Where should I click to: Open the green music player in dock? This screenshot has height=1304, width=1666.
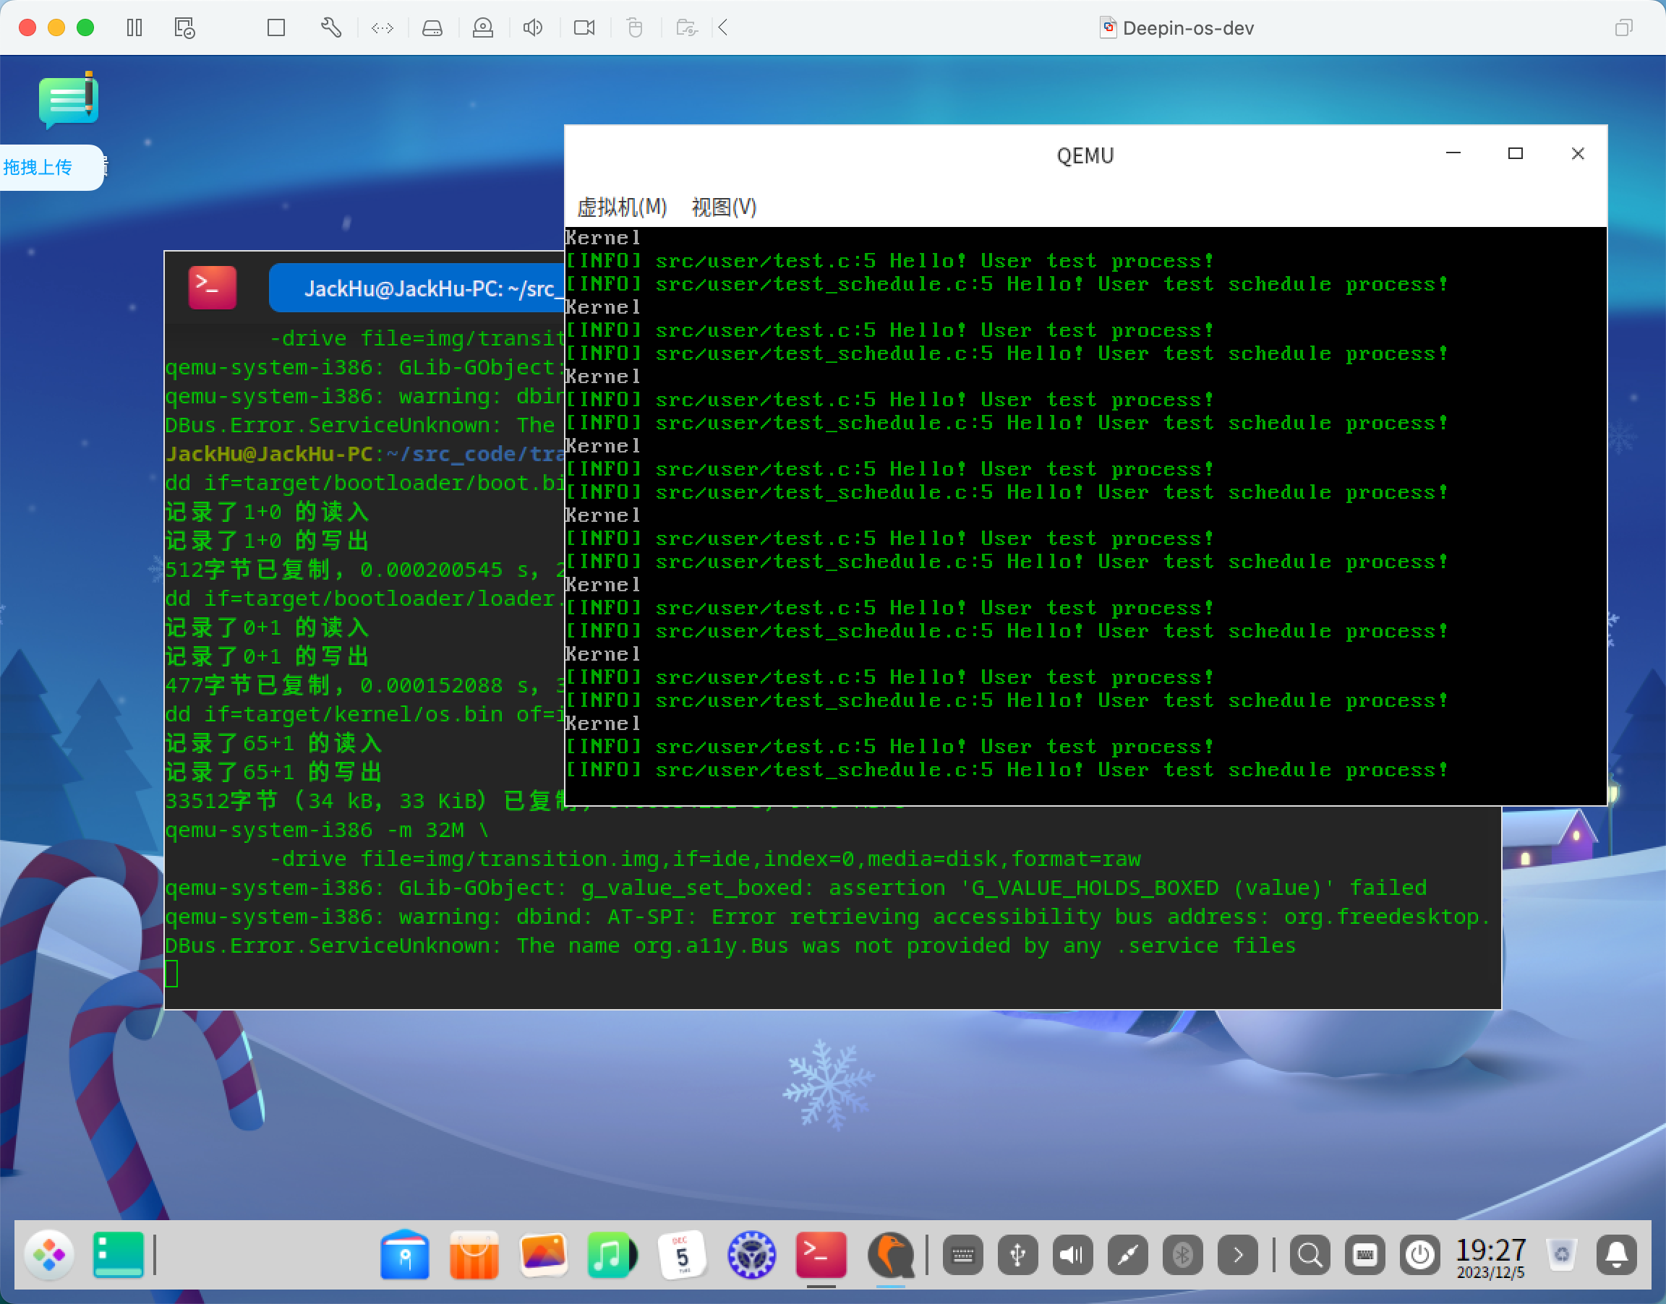612,1254
